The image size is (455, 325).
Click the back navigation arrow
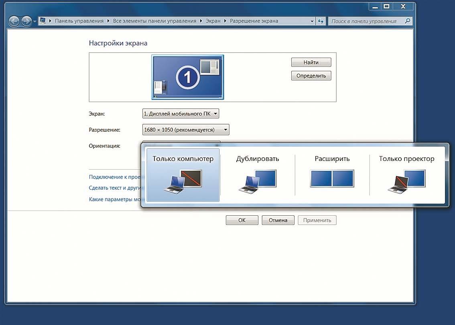click(x=14, y=21)
